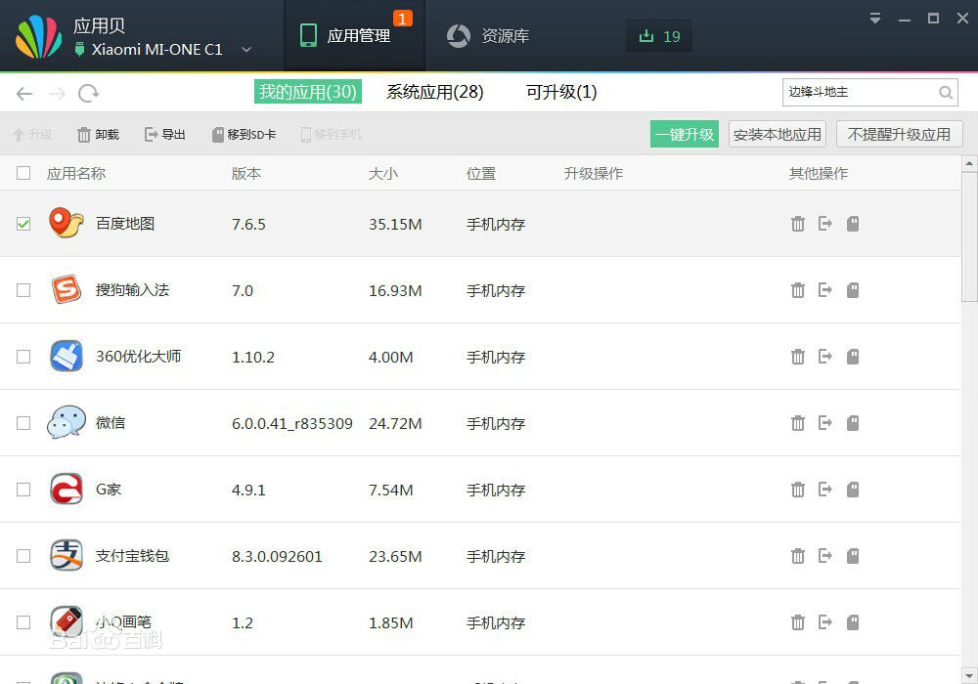Click the 位置 column header
Image resolution: width=978 pixels, height=684 pixels.
click(481, 173)
